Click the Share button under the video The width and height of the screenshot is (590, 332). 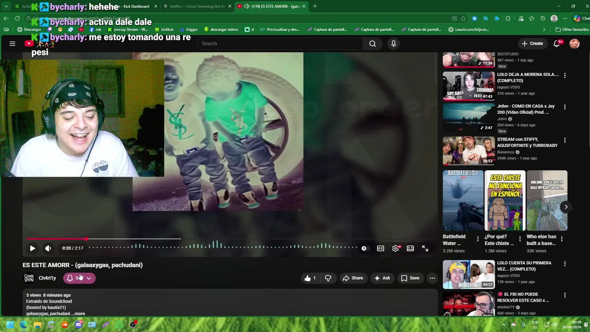353,278
